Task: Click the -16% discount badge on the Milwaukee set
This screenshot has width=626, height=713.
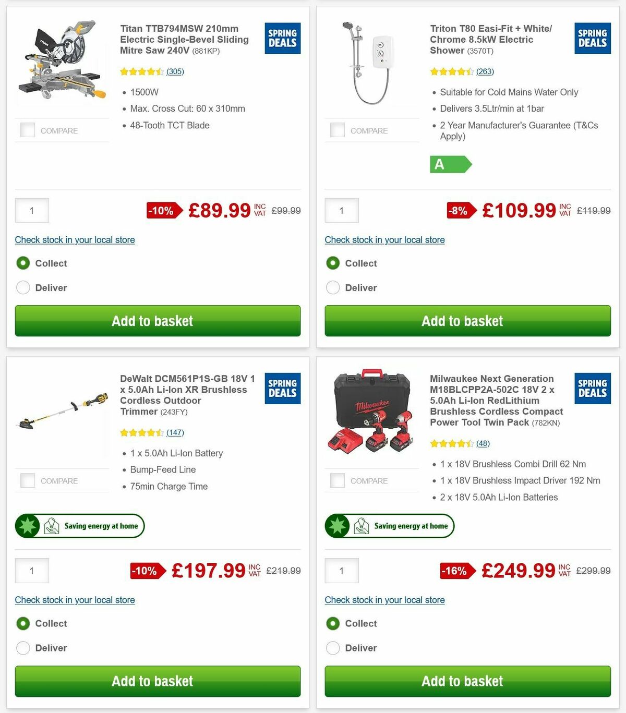Action: [459, 571]
